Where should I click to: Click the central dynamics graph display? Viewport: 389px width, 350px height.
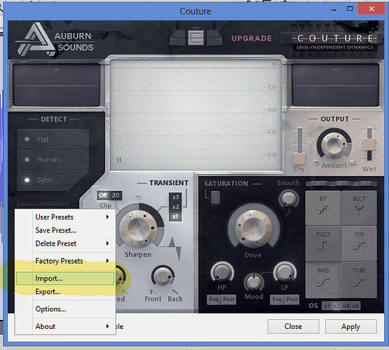click(x=196, y=115)
